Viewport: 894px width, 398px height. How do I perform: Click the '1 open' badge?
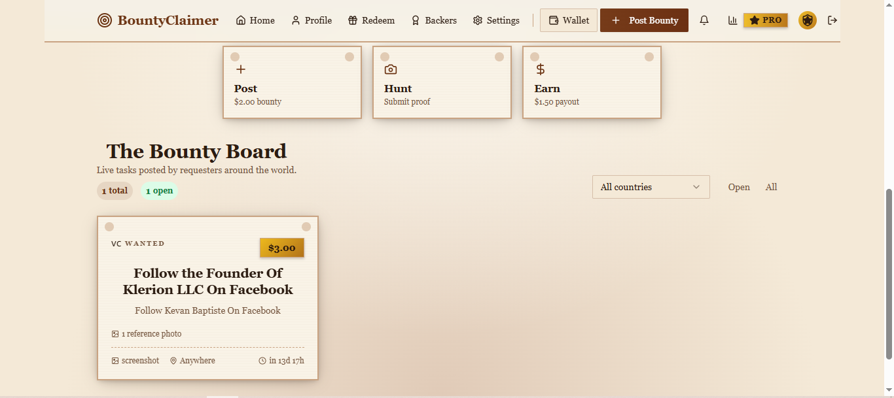159,191
